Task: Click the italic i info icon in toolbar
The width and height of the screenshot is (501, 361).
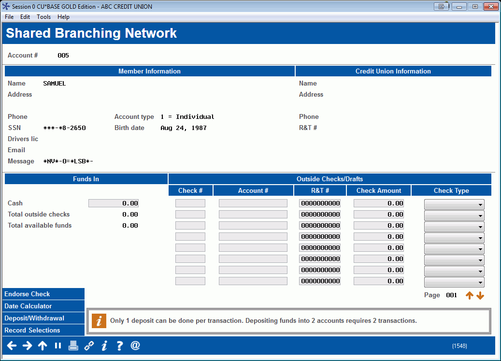Action: pyautogui.click(x=104, y=346)
